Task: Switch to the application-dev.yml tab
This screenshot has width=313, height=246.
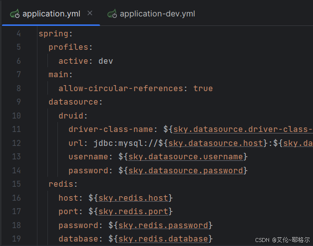Action: (x=151, y=14)
